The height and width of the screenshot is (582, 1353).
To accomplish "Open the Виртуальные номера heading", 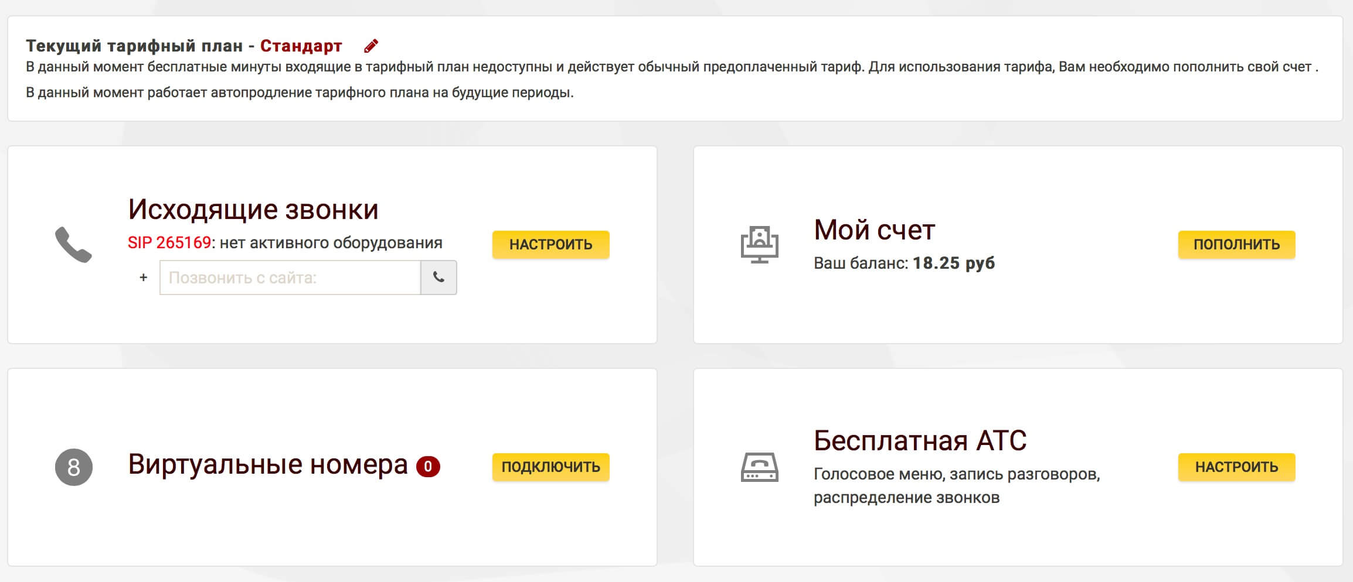I will click(268, 465).
